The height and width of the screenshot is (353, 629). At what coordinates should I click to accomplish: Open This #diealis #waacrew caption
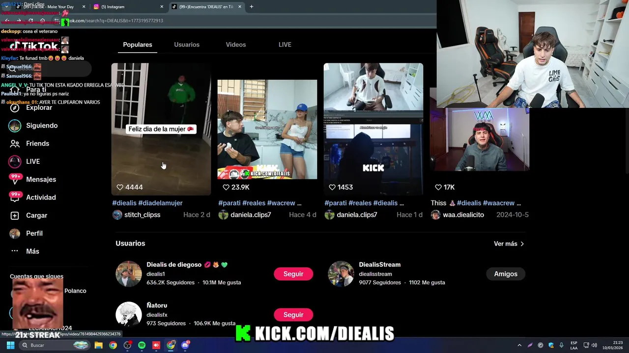476,203
